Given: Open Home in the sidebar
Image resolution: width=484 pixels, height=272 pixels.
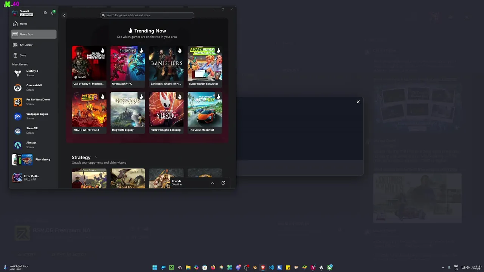Looking at the screenshot, I should pyautogui.click(x=34, y=24).
